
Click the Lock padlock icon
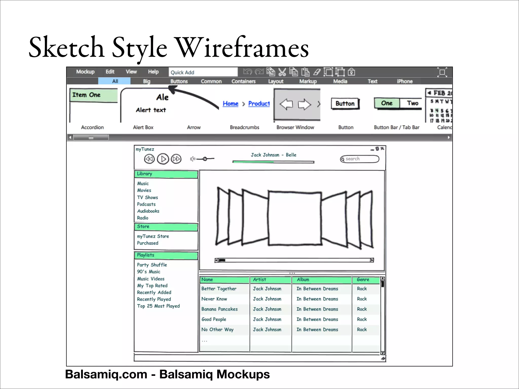351,72
